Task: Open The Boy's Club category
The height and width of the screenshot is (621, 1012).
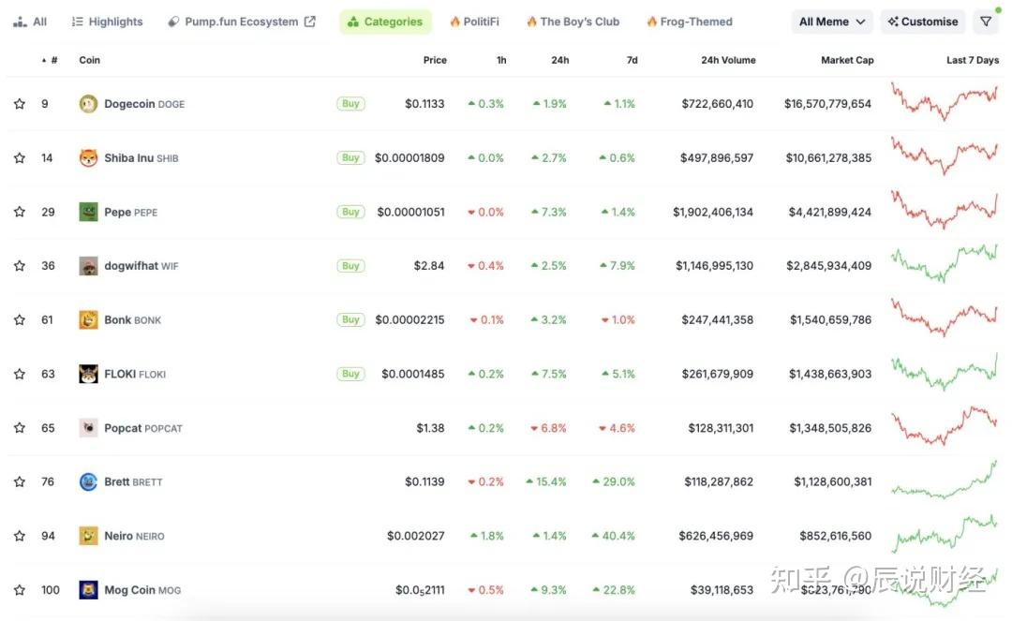Action: pos(573,22)
